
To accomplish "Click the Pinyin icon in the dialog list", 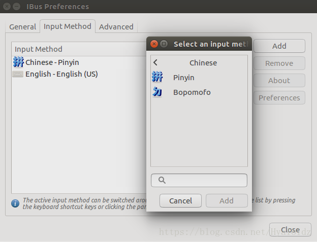I will 157,77.
